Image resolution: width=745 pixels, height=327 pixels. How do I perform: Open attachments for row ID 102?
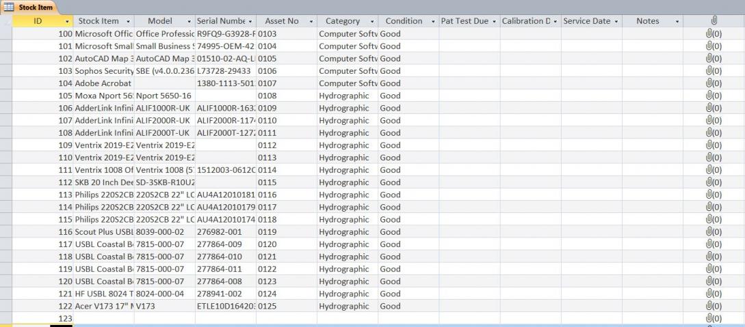click(x=714, y=58)
